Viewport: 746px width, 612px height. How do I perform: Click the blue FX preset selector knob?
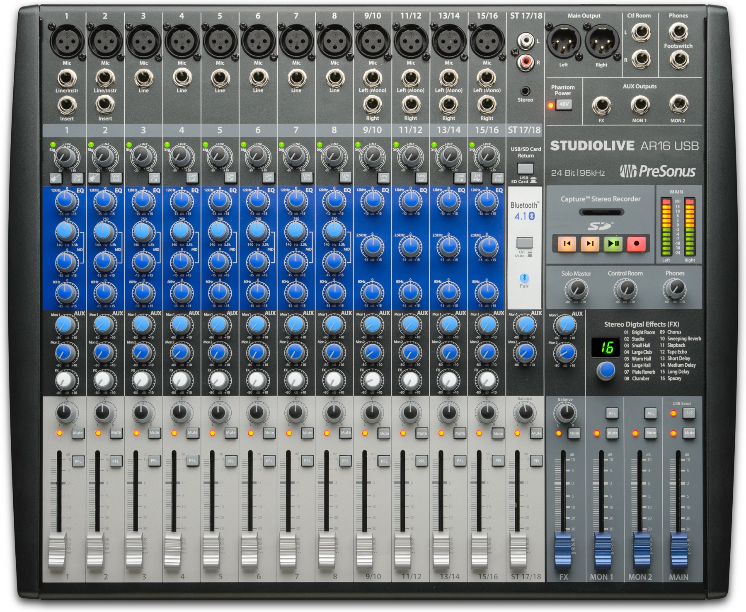coord(606,370)
